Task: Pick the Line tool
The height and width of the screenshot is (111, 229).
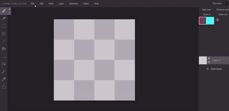Action: 4,41
